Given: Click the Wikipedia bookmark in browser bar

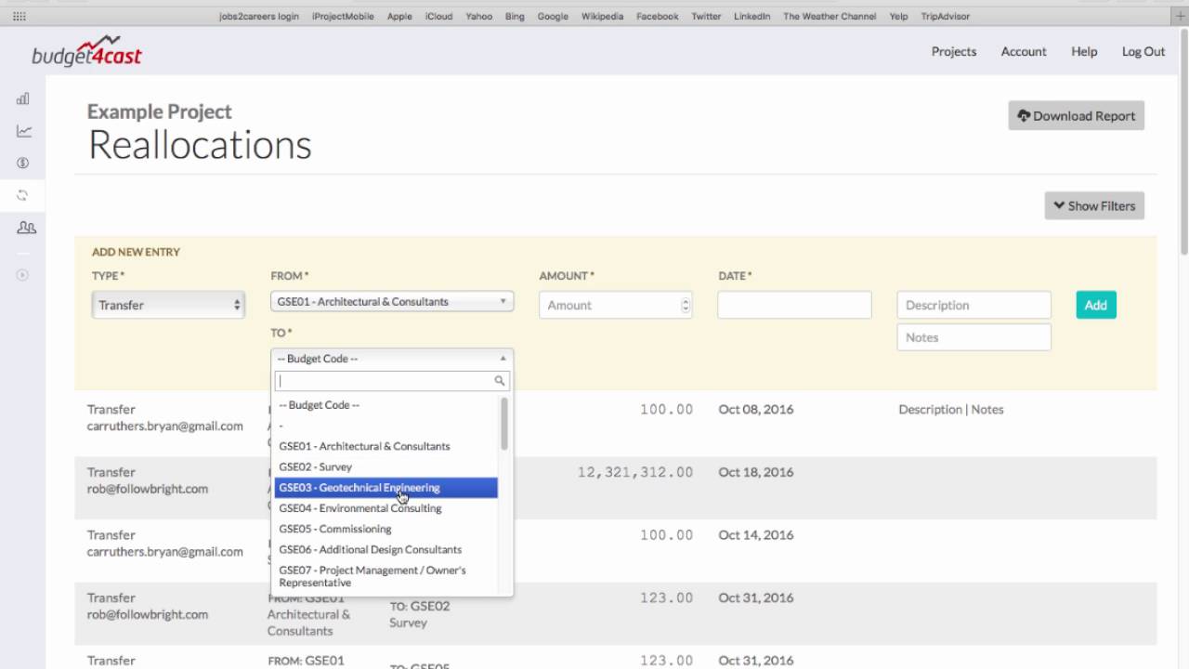Looking at the screenshot, I should click(603, 16).
